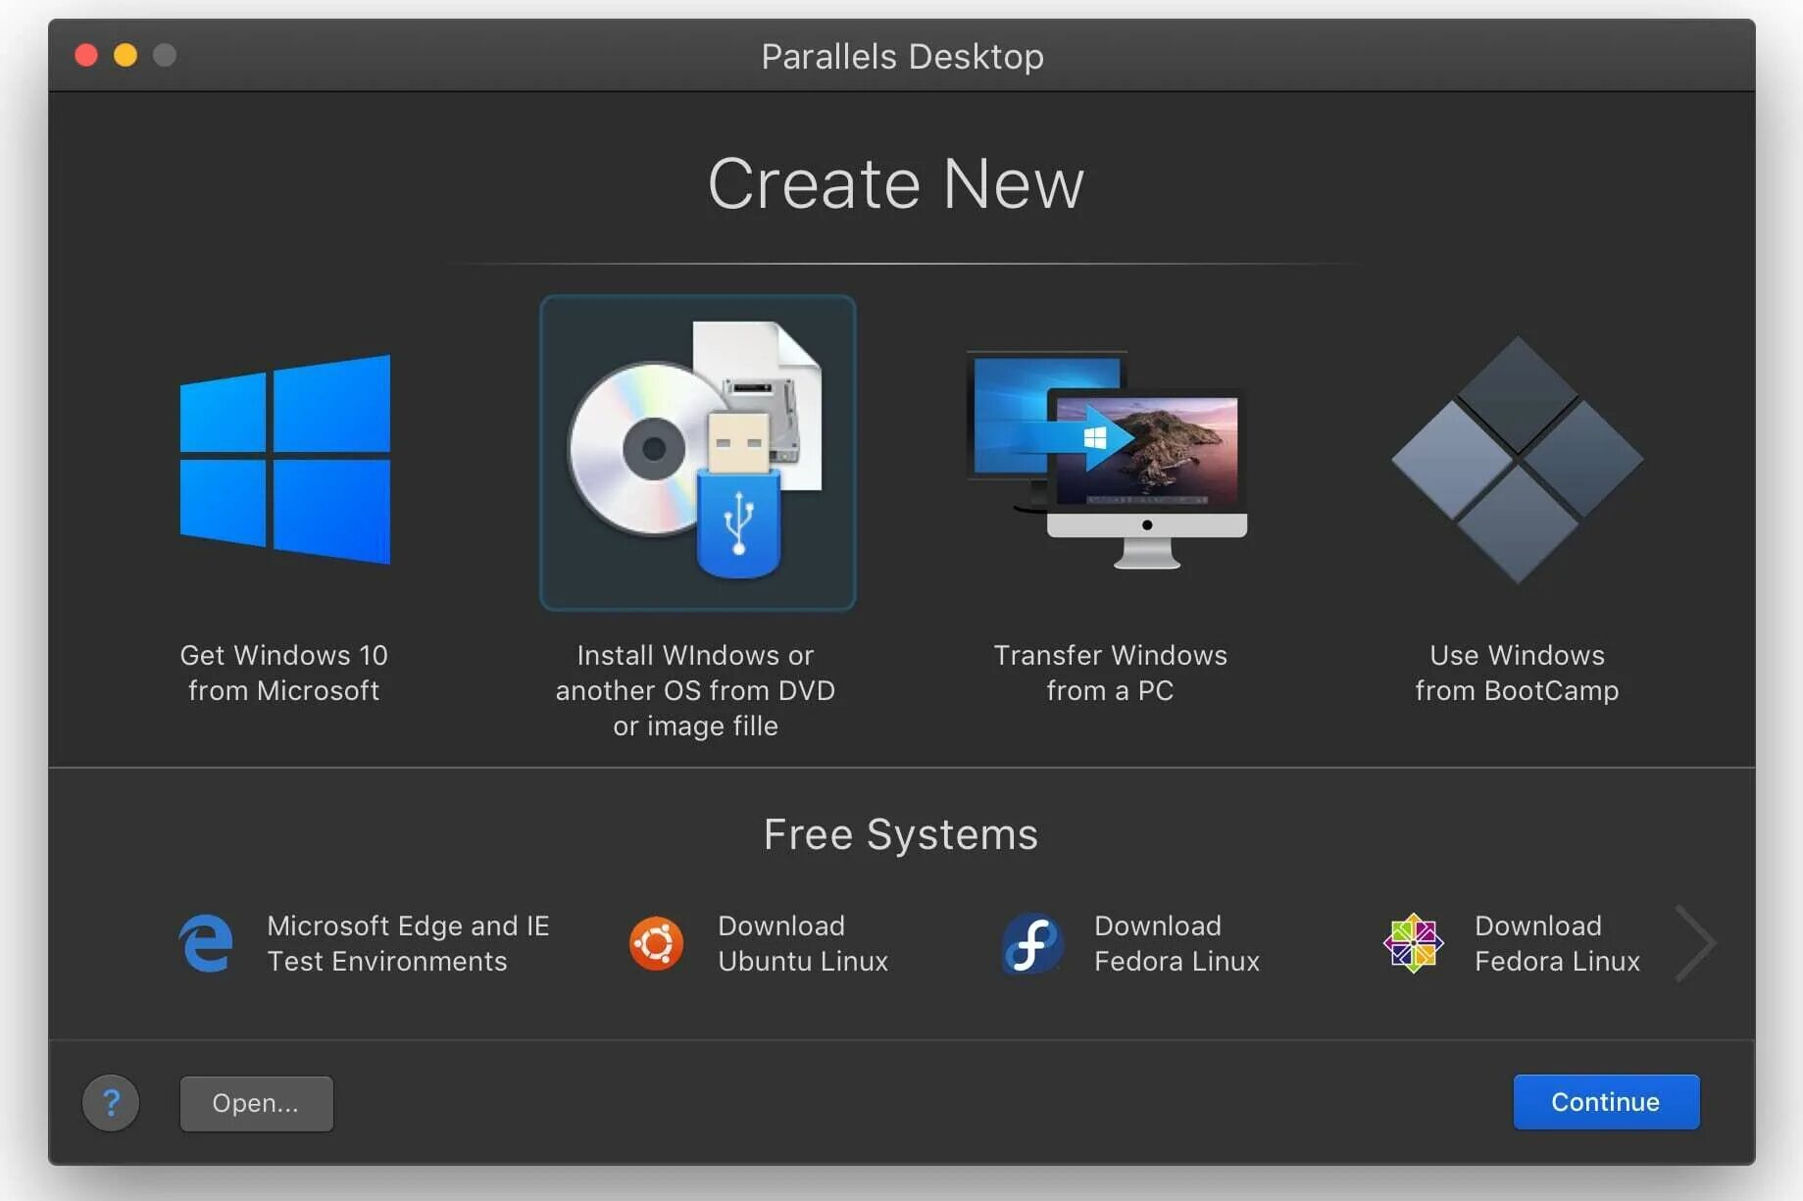Select the DVD and USB install icon
1803x1201 pixels.
697,452
